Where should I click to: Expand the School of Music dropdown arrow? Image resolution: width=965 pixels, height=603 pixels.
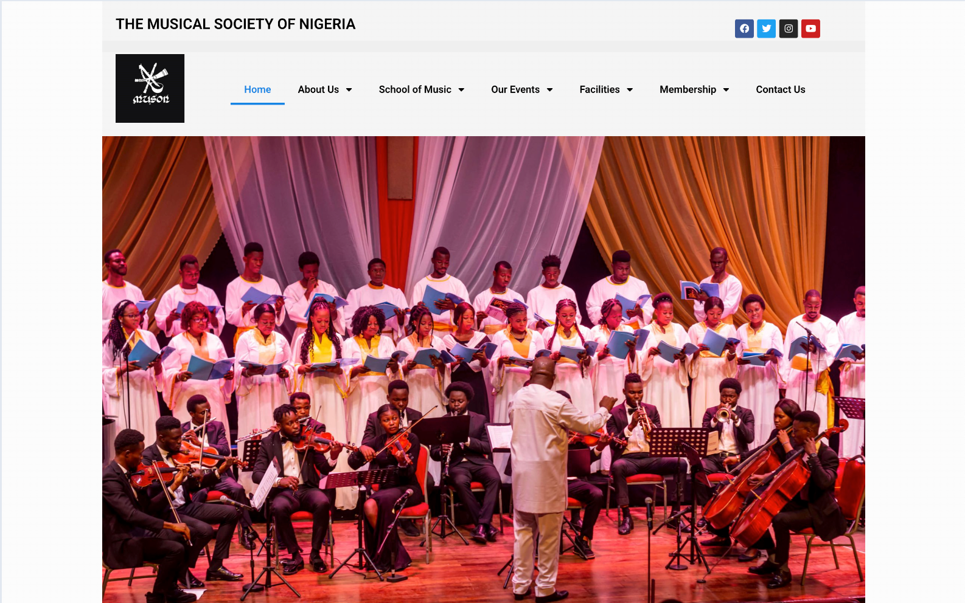pos(461,90)
